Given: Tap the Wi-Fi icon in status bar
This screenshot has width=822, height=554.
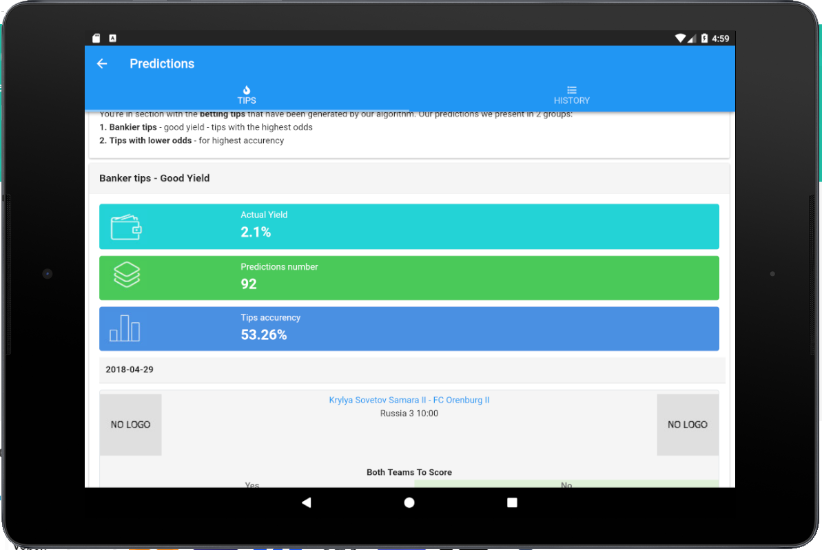Looking at the screenshot, I should 680,39.
